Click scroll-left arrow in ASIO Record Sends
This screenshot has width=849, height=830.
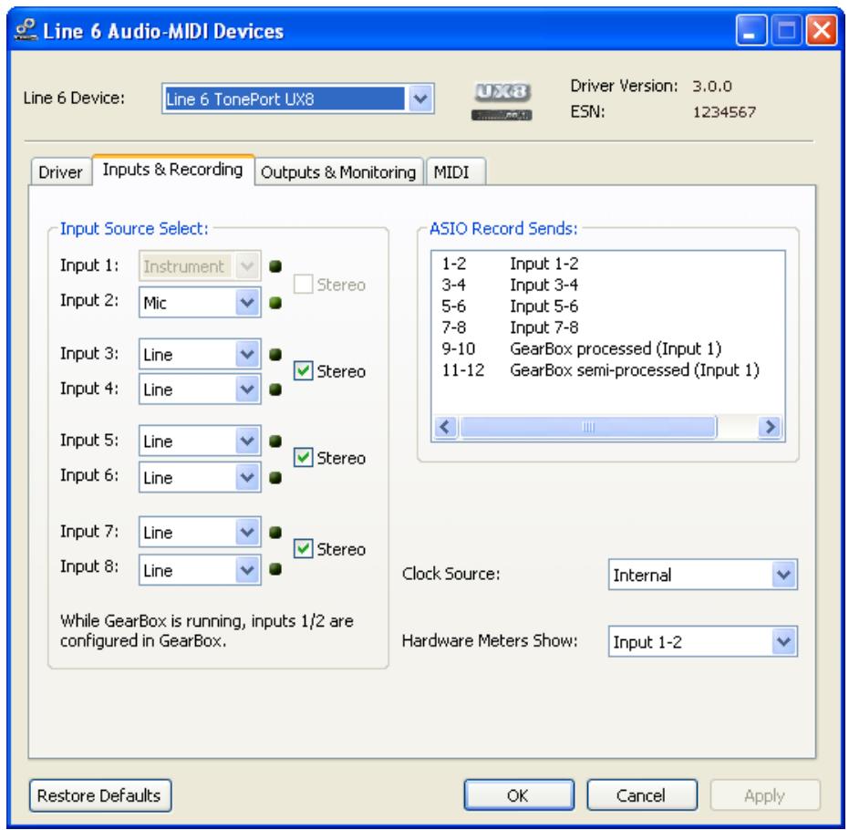(x=446, y=427)
